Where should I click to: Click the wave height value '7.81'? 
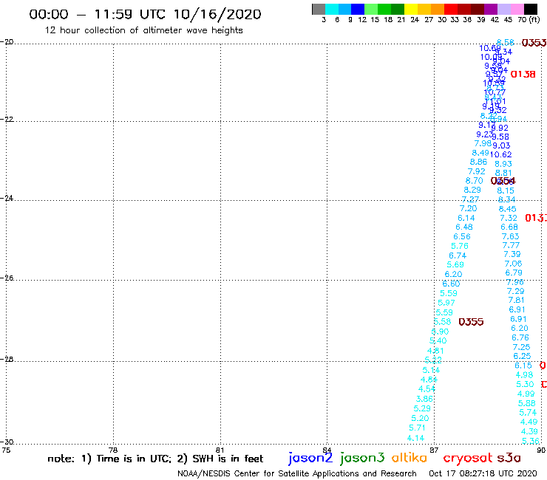516,300
